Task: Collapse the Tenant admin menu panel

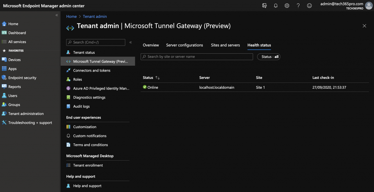Action: (x=131, y=42)
